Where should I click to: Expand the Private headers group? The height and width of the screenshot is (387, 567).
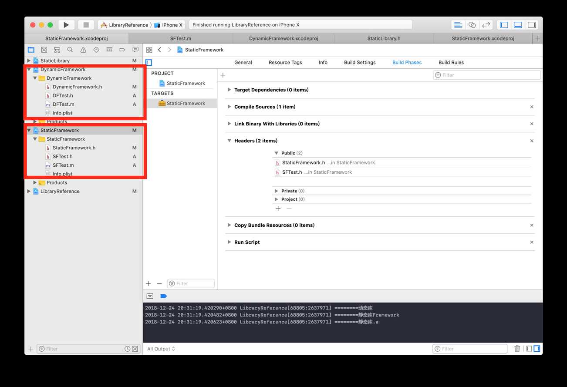[277, 191]
